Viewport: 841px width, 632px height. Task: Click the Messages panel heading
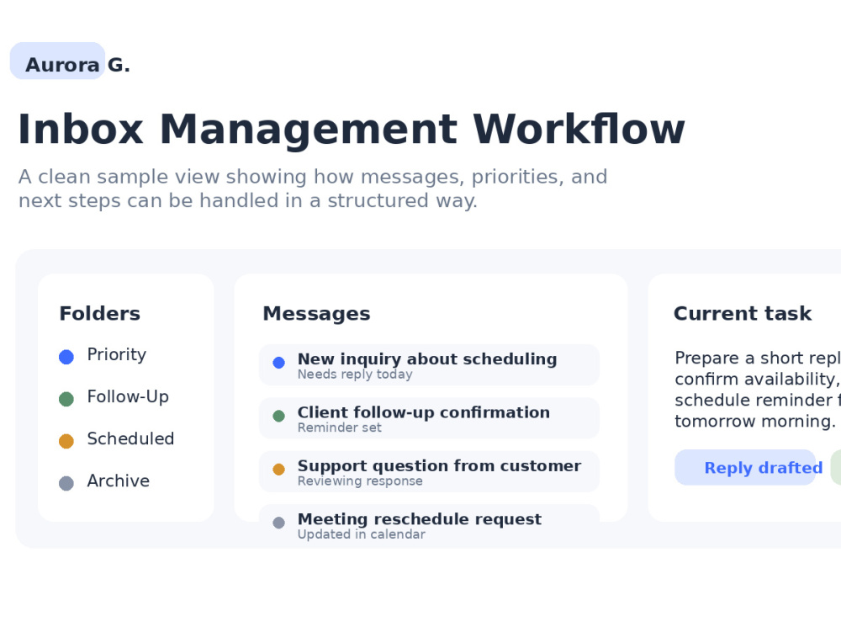316,313
